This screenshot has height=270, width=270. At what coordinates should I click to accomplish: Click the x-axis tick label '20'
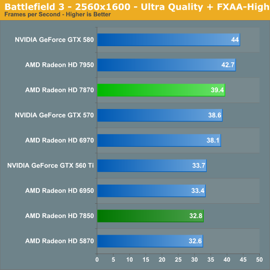pyautogui.click(x=162, y=260)
